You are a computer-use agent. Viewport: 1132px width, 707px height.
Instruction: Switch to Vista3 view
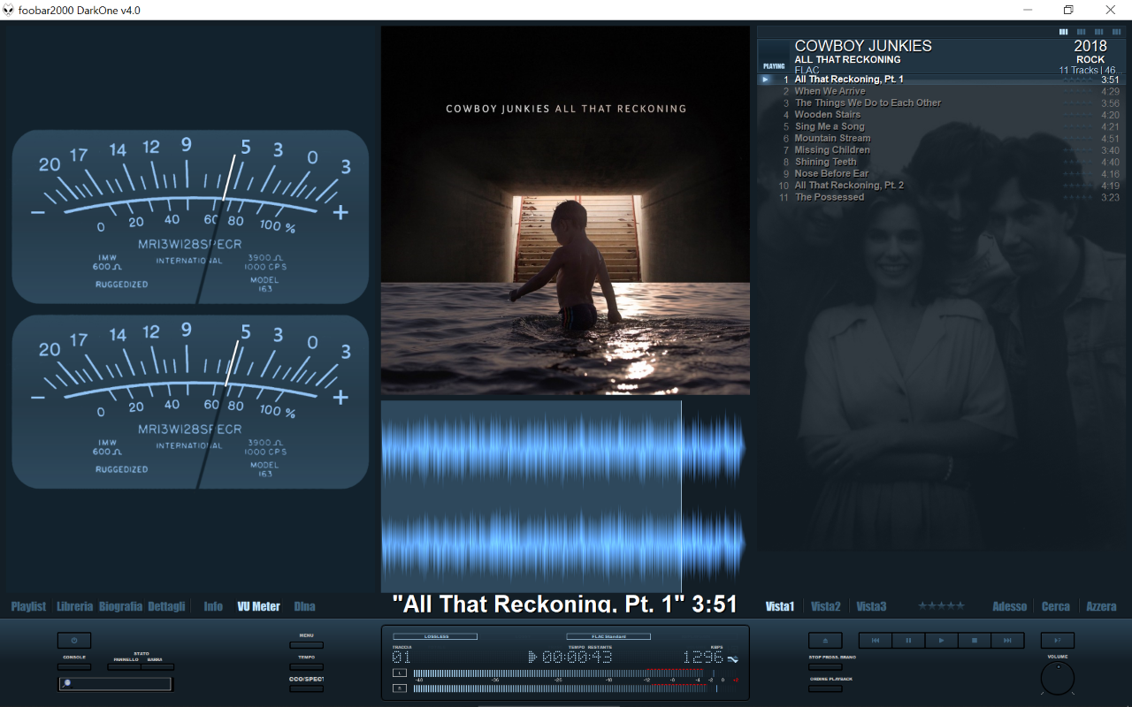pos(871,606)
